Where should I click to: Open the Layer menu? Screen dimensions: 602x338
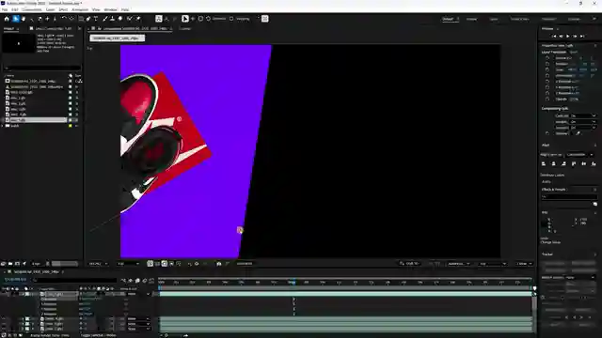tap(50, 9)
